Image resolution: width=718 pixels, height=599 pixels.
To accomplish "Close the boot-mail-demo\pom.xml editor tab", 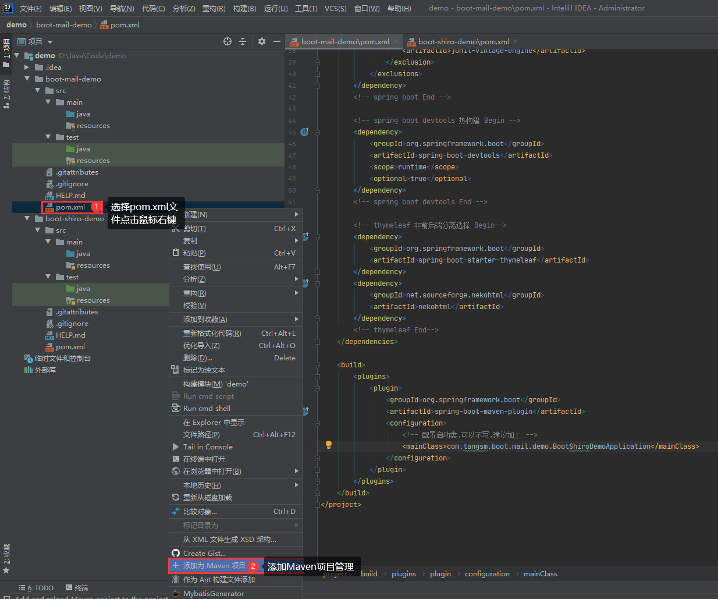I will tap(396, 41).
